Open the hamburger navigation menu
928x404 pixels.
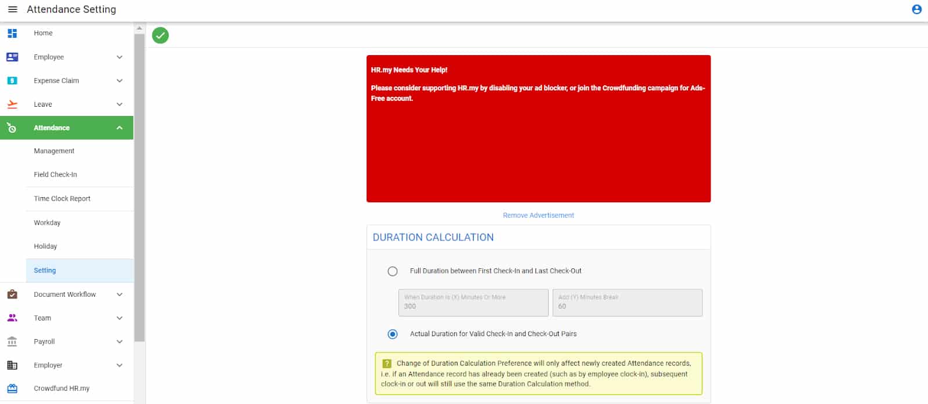click(13, 9)
